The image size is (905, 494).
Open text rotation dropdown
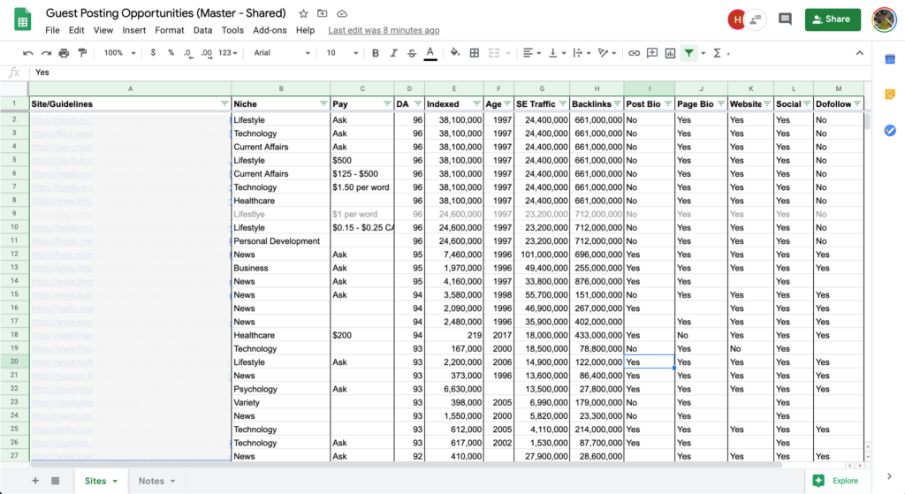606,53
